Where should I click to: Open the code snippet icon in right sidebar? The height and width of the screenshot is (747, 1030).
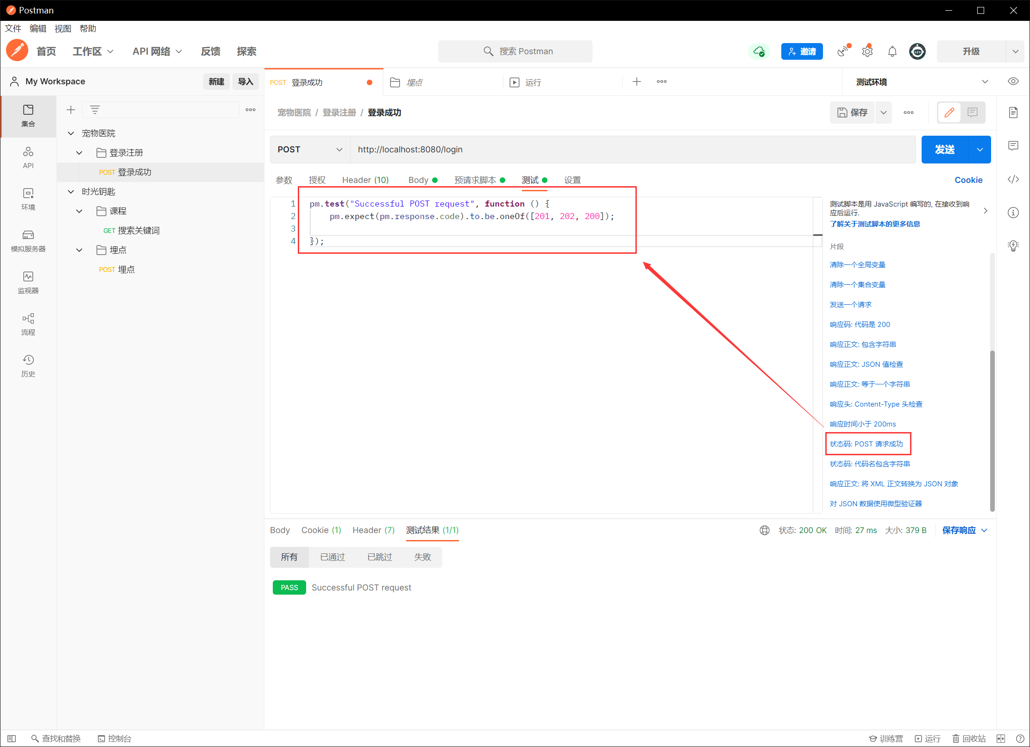click(x=1013, y=179)
